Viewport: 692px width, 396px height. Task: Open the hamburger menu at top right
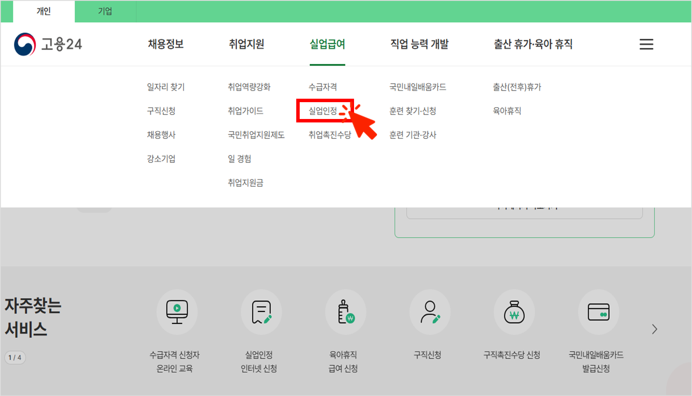tap(646, 44)
